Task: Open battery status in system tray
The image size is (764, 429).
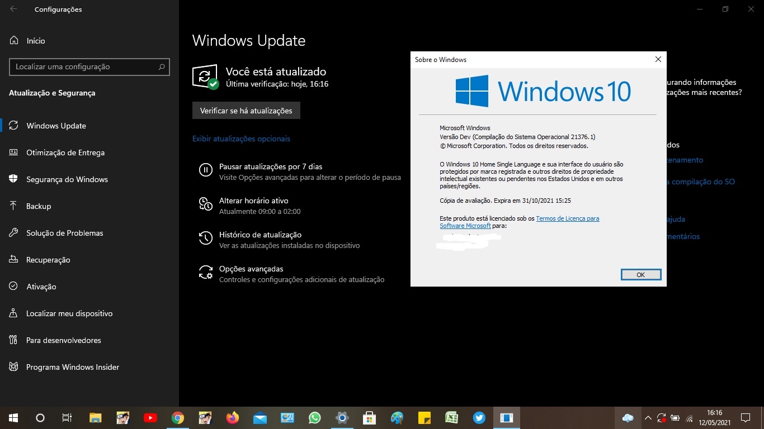Action: click(676, 418)
